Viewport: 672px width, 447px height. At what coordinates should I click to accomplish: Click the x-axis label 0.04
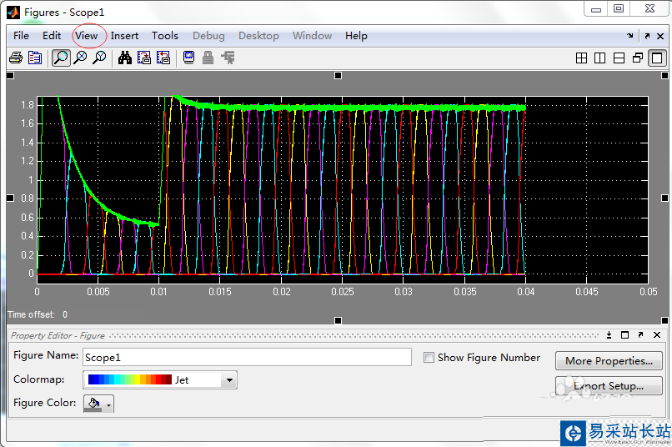pos(525,292)
